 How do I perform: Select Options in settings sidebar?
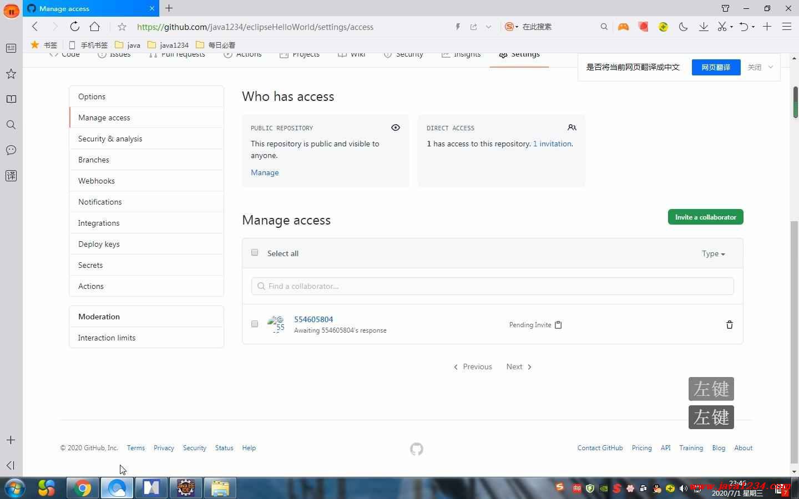(146, 96)
